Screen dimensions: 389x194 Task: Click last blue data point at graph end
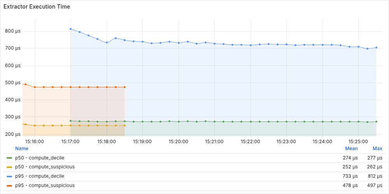click(376, 47)
